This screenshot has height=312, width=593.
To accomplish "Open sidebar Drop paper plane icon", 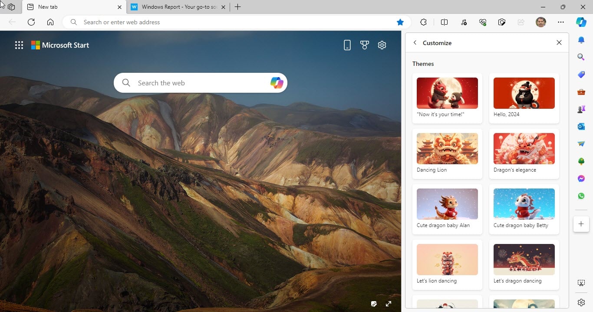I will [x=581, y=144].
